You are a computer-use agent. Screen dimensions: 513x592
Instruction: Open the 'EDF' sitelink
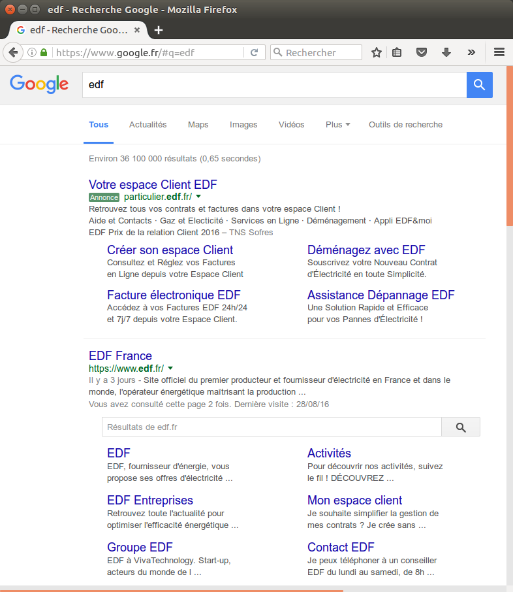point(118,453)
